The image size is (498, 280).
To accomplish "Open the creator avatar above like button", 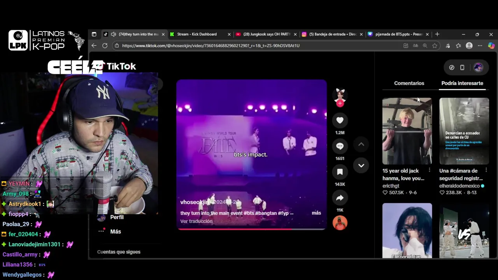I will coord(340,94).
